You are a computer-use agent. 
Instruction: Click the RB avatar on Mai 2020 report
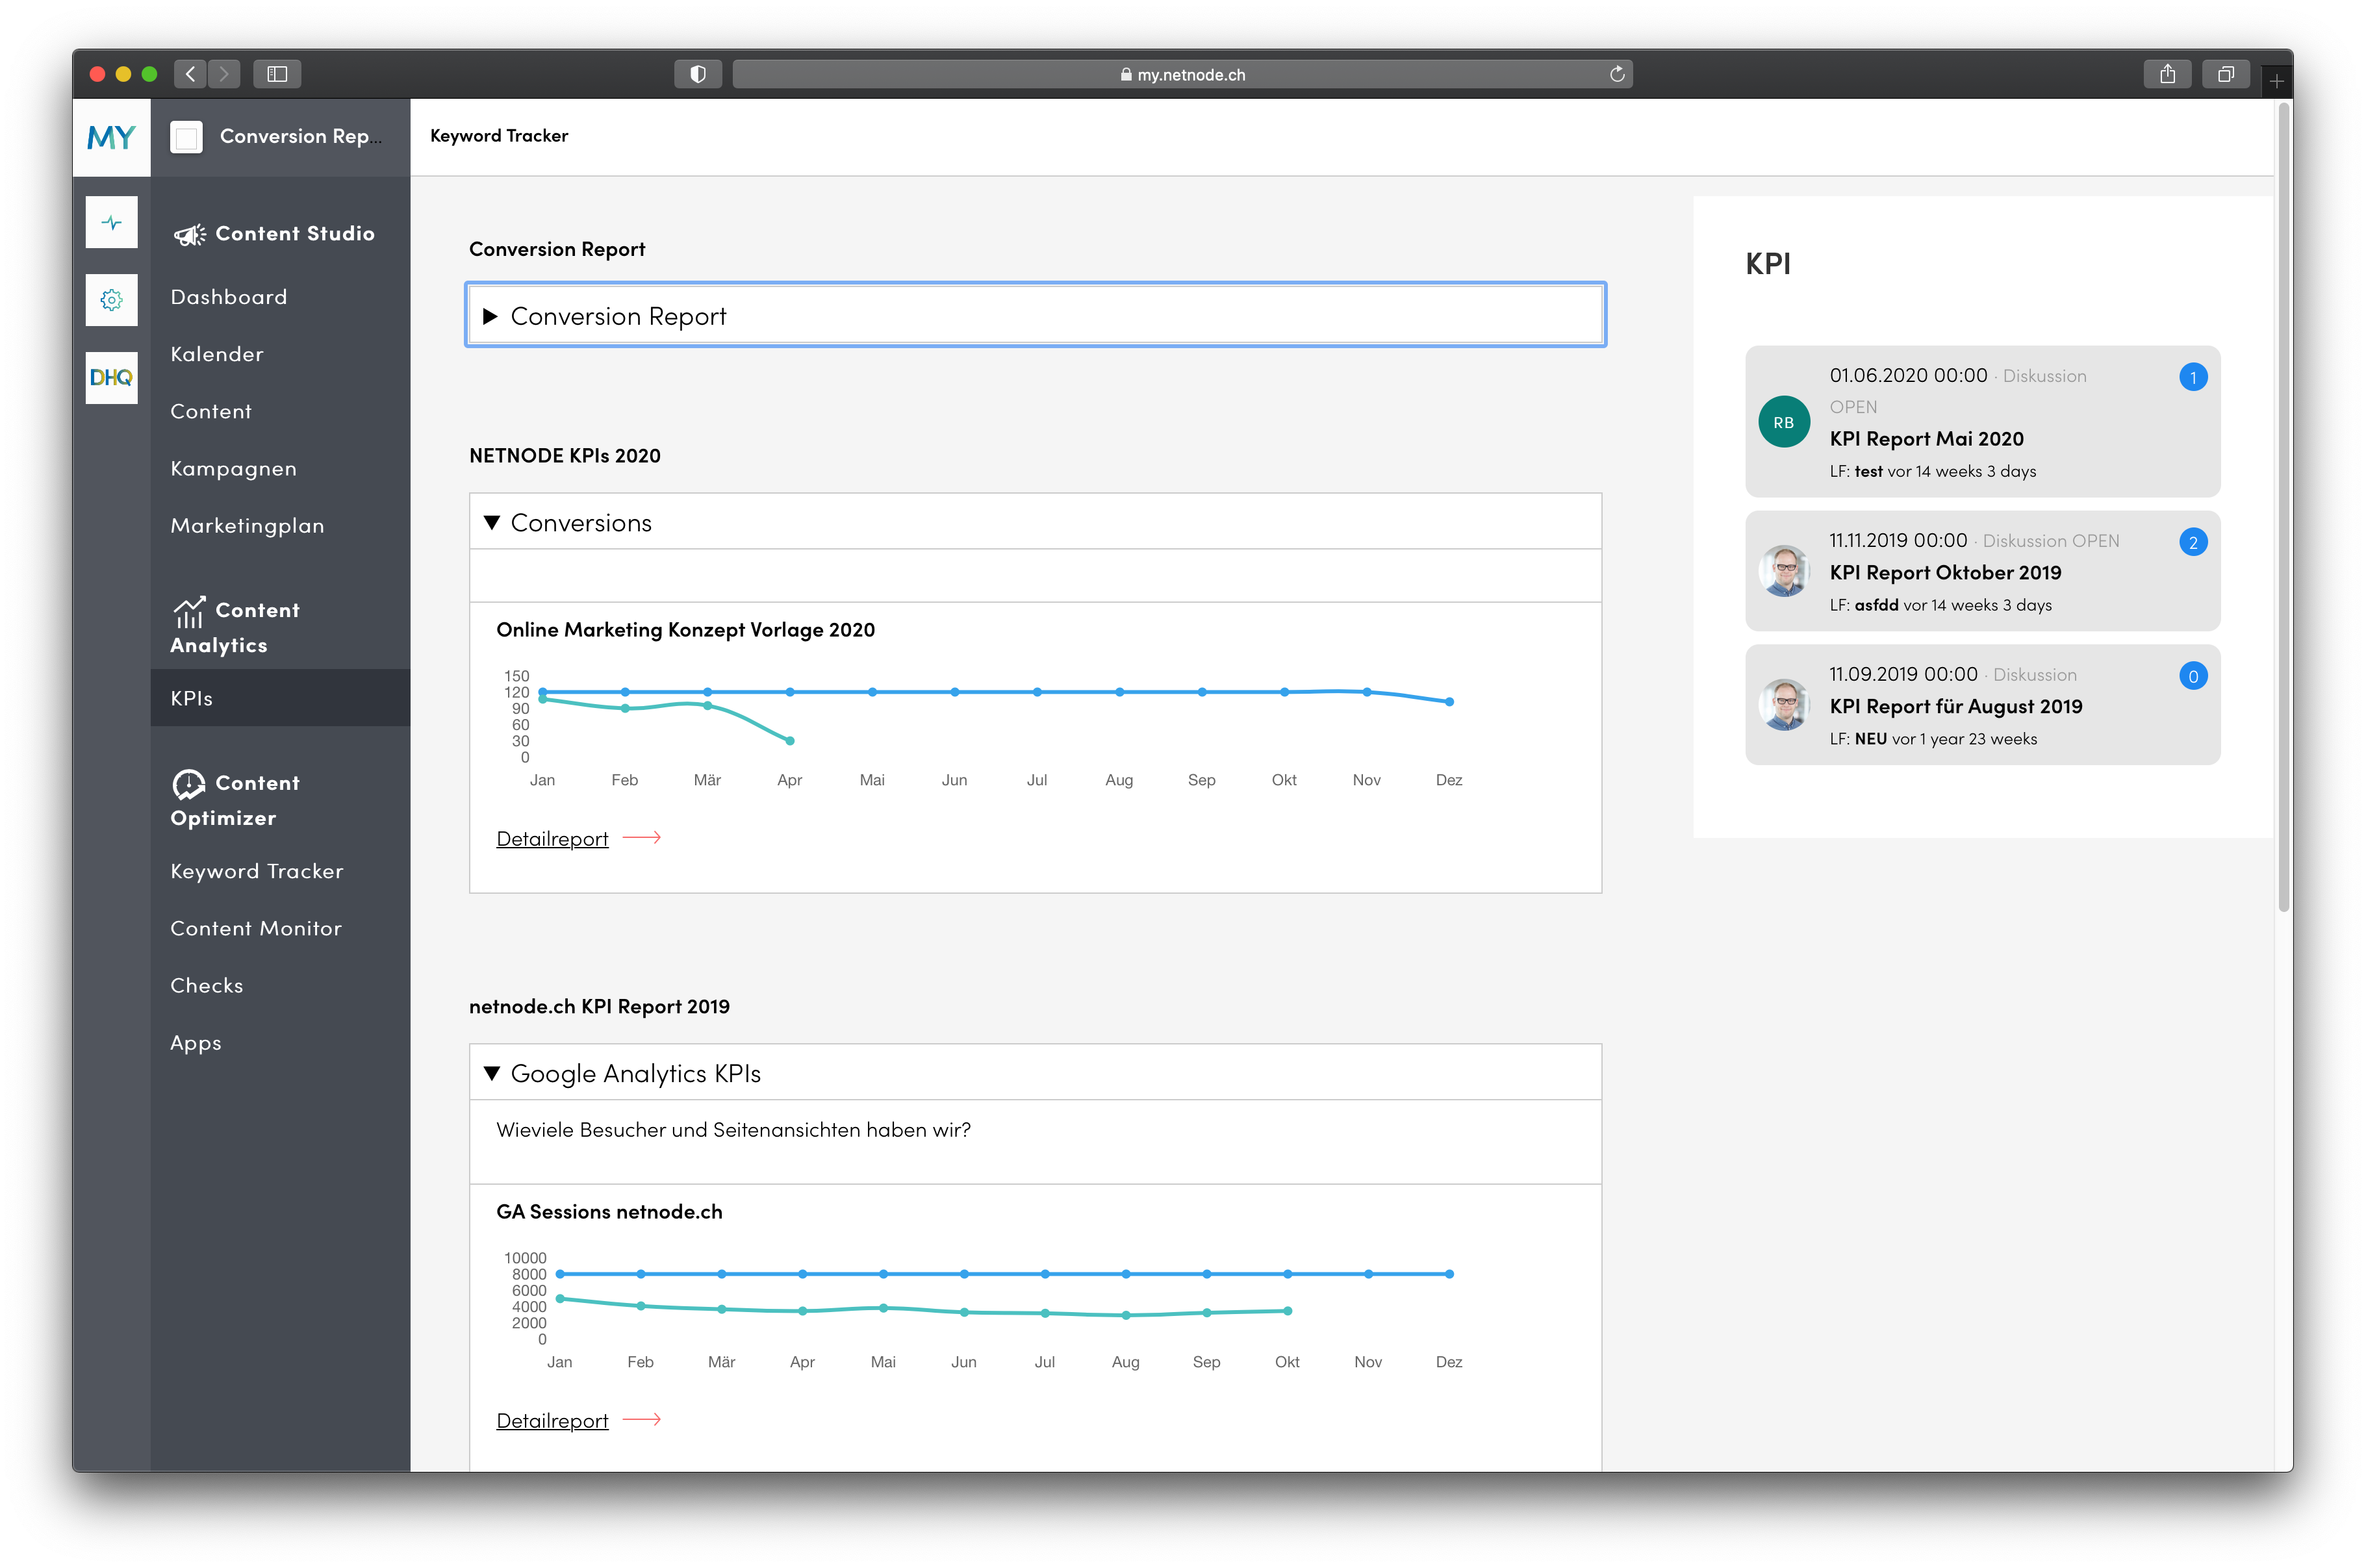tap(1783, 422)
